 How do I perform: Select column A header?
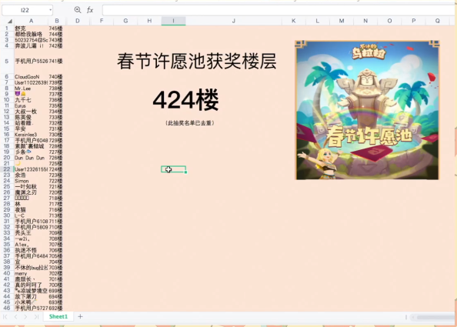pos(32,21)
